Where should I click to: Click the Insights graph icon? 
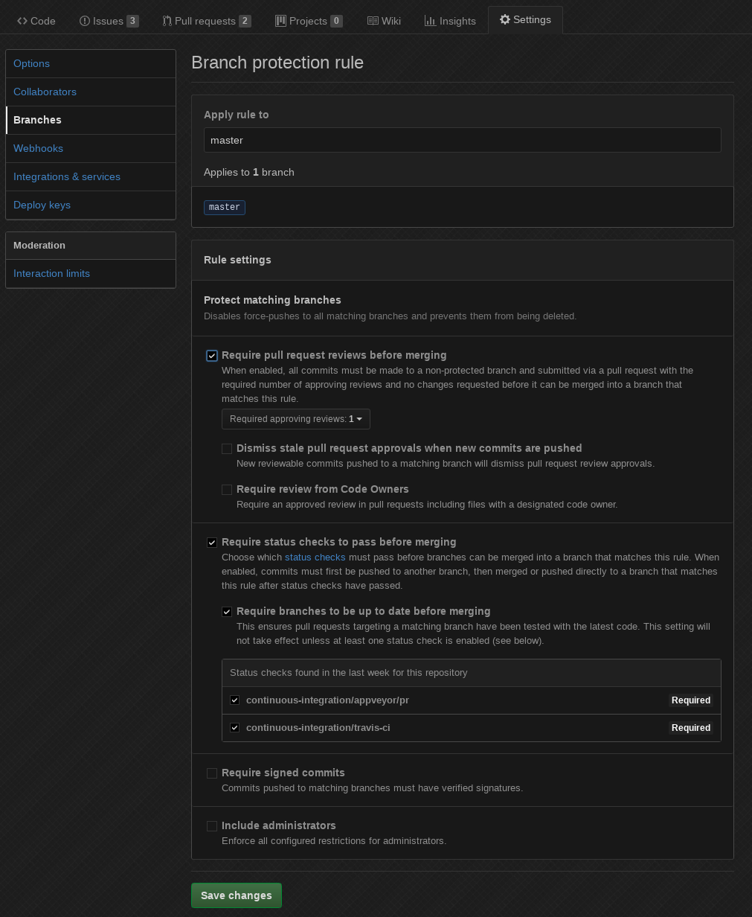[x=430, y=21]
